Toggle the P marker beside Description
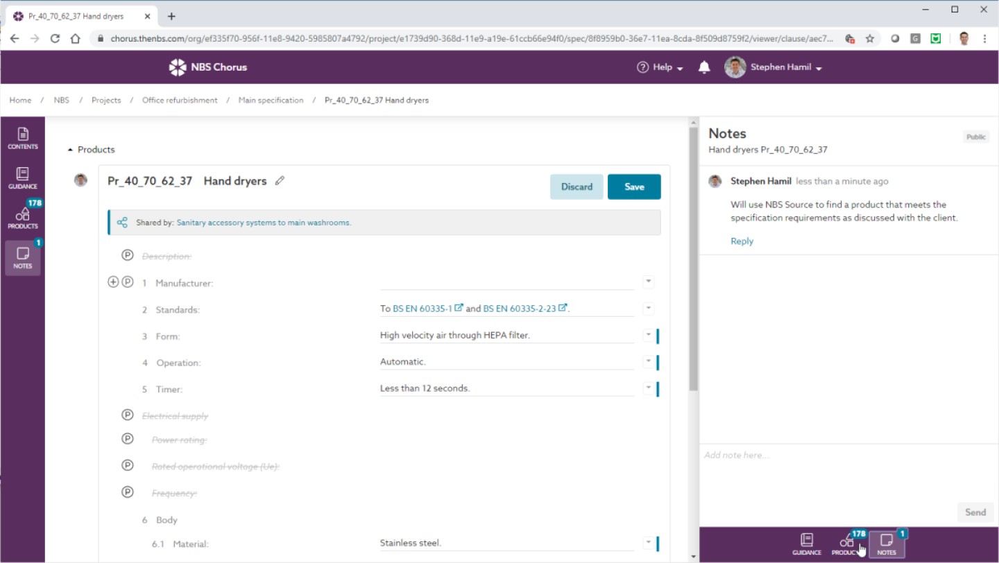 pyautogui.click(x=128, y=255)
